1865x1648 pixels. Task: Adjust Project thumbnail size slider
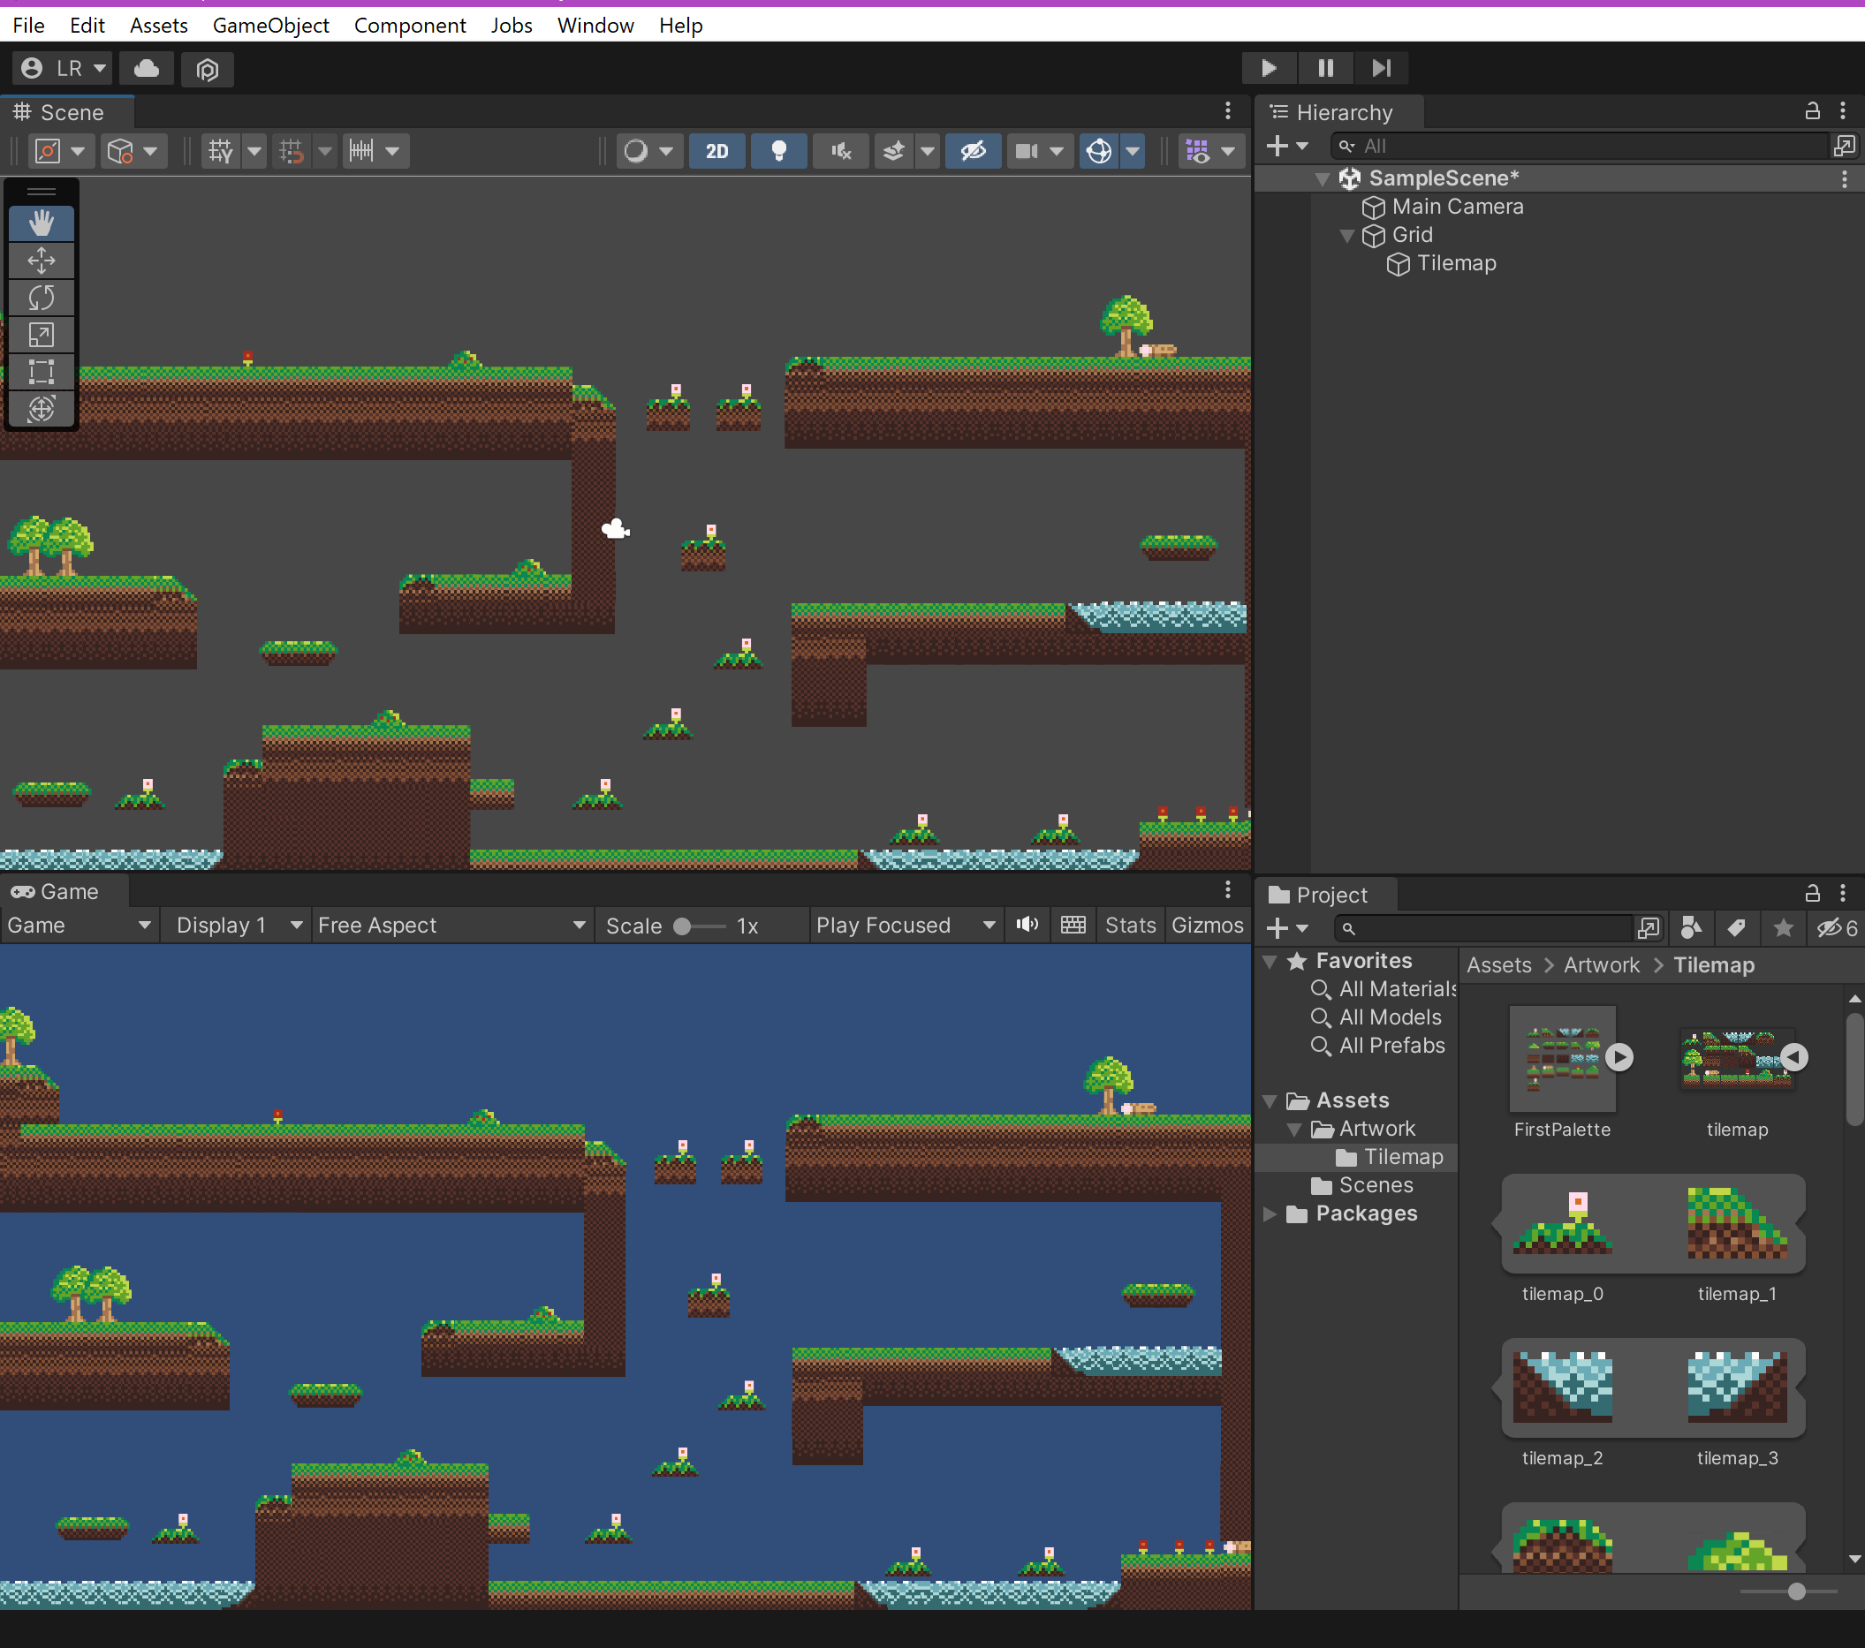click(x=1786, y=1591)
